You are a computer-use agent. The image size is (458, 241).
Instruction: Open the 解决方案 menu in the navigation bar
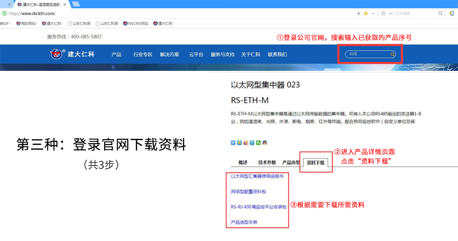point(170,54)
